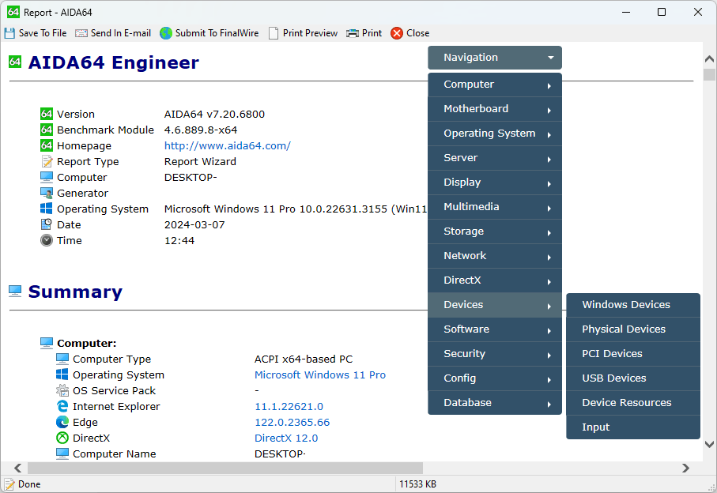Open the Motherboard navigation entry
Screen dimensions: 717x493
point(475,109)
